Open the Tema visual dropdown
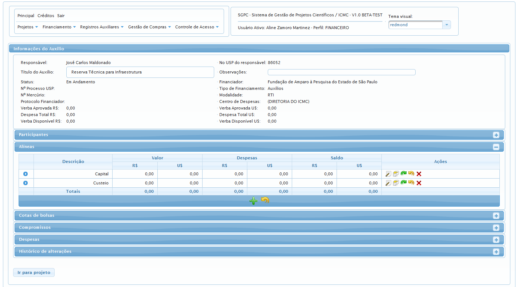 (x=447, y=25)
